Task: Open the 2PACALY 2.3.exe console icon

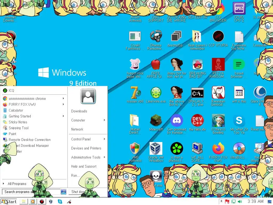Action: [198, 93]
